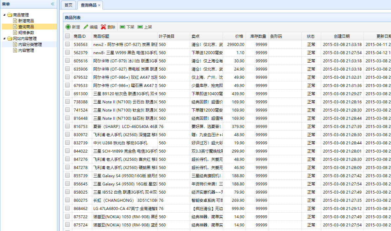This screenshot has width=391, height=231.
Task: Select 内容管理 in the sidebar menu
Action: [26, 51]
